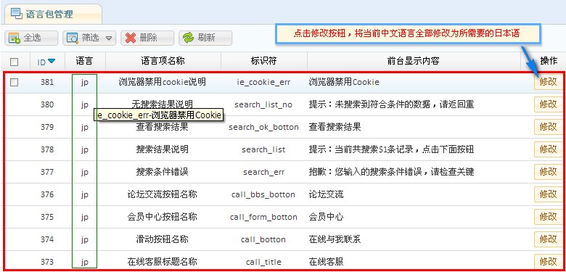Click the search_err identifier cell

click(263, 172)
